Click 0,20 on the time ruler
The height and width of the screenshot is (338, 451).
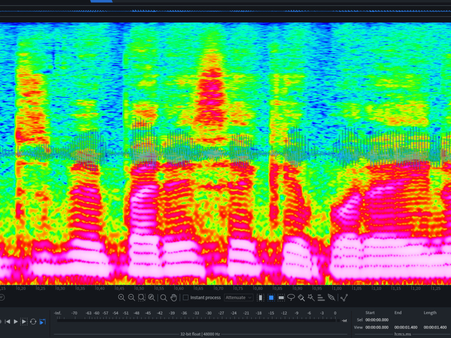21,288
